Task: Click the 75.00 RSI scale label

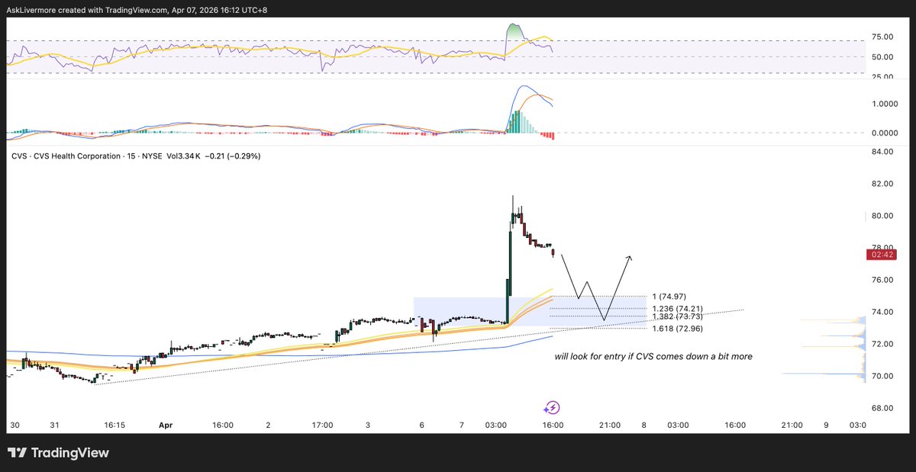Action: [x=882, y=37]
